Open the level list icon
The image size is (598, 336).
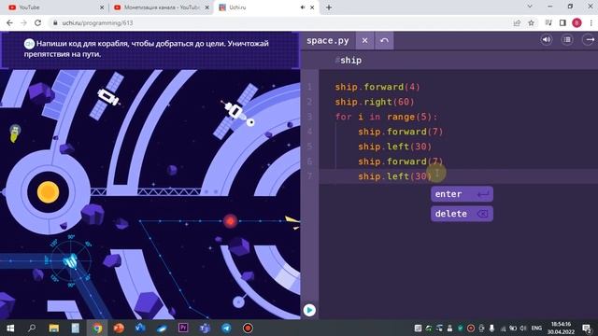pos(567,39)
